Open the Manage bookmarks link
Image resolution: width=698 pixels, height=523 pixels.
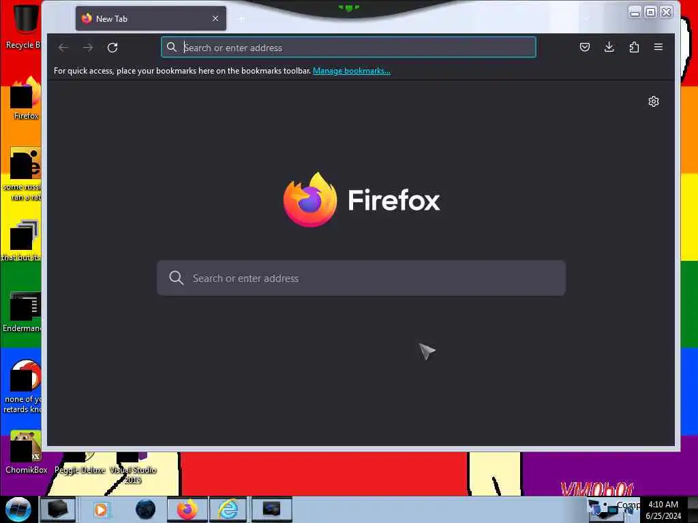click(352, 71)
